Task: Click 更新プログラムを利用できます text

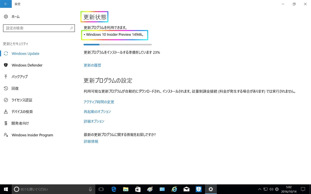Action: [x=105, y=28]
